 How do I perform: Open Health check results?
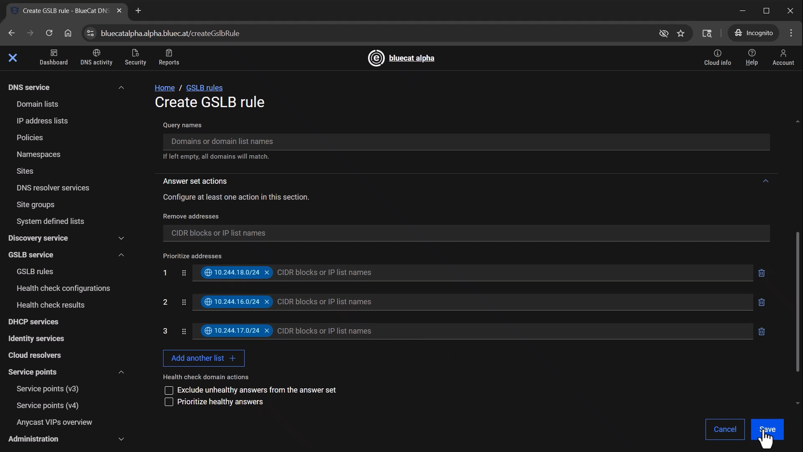(51, 305)
